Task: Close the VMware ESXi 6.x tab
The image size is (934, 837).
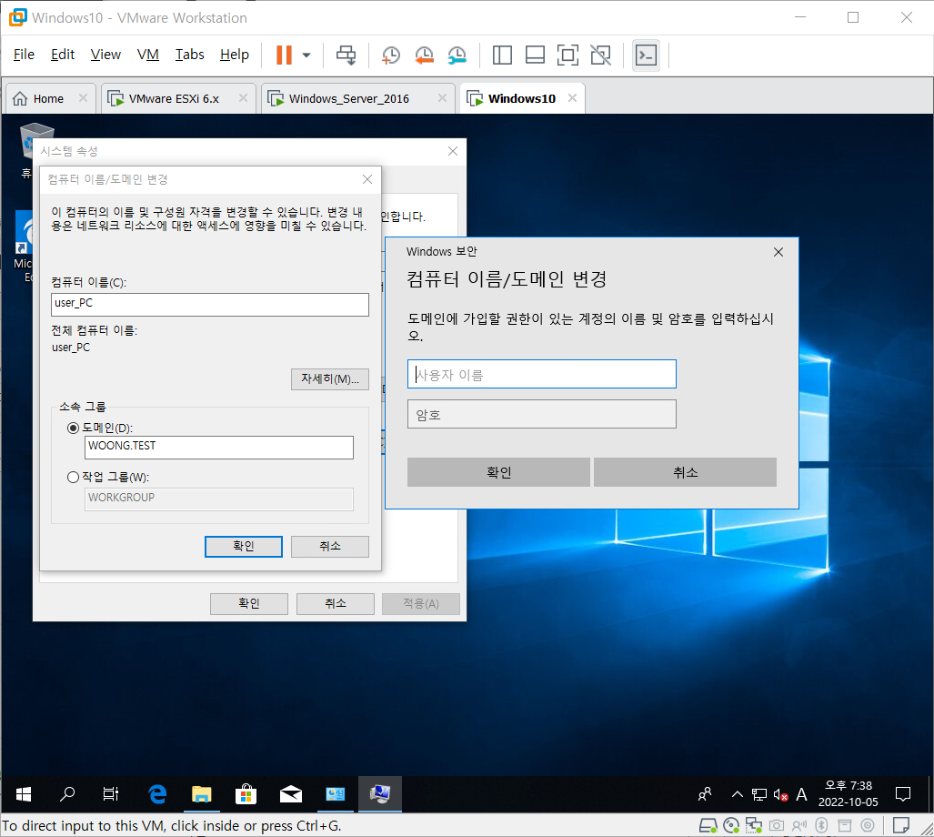Action: [x=243, y=97]
